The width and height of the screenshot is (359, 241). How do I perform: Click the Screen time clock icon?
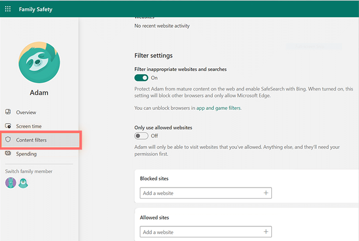click(x=8, y=126)
